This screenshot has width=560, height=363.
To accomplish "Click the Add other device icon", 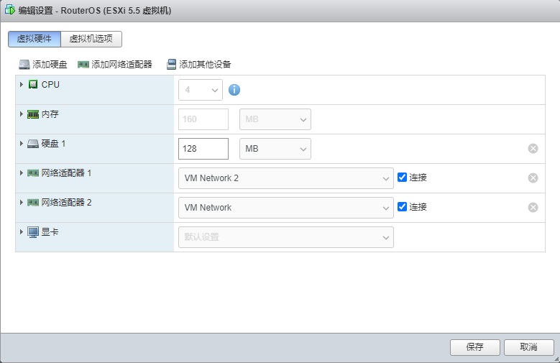I will (171, 65).
